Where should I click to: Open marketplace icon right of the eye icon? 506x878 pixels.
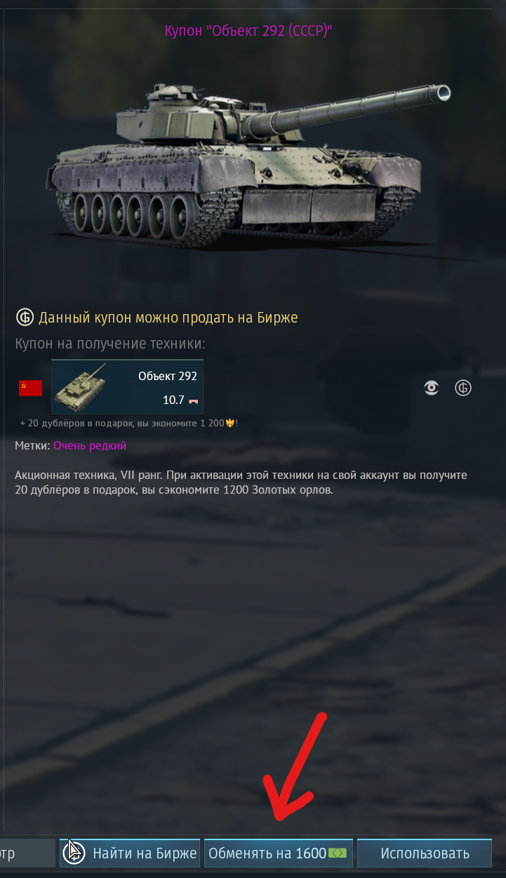tap(463, 388)
